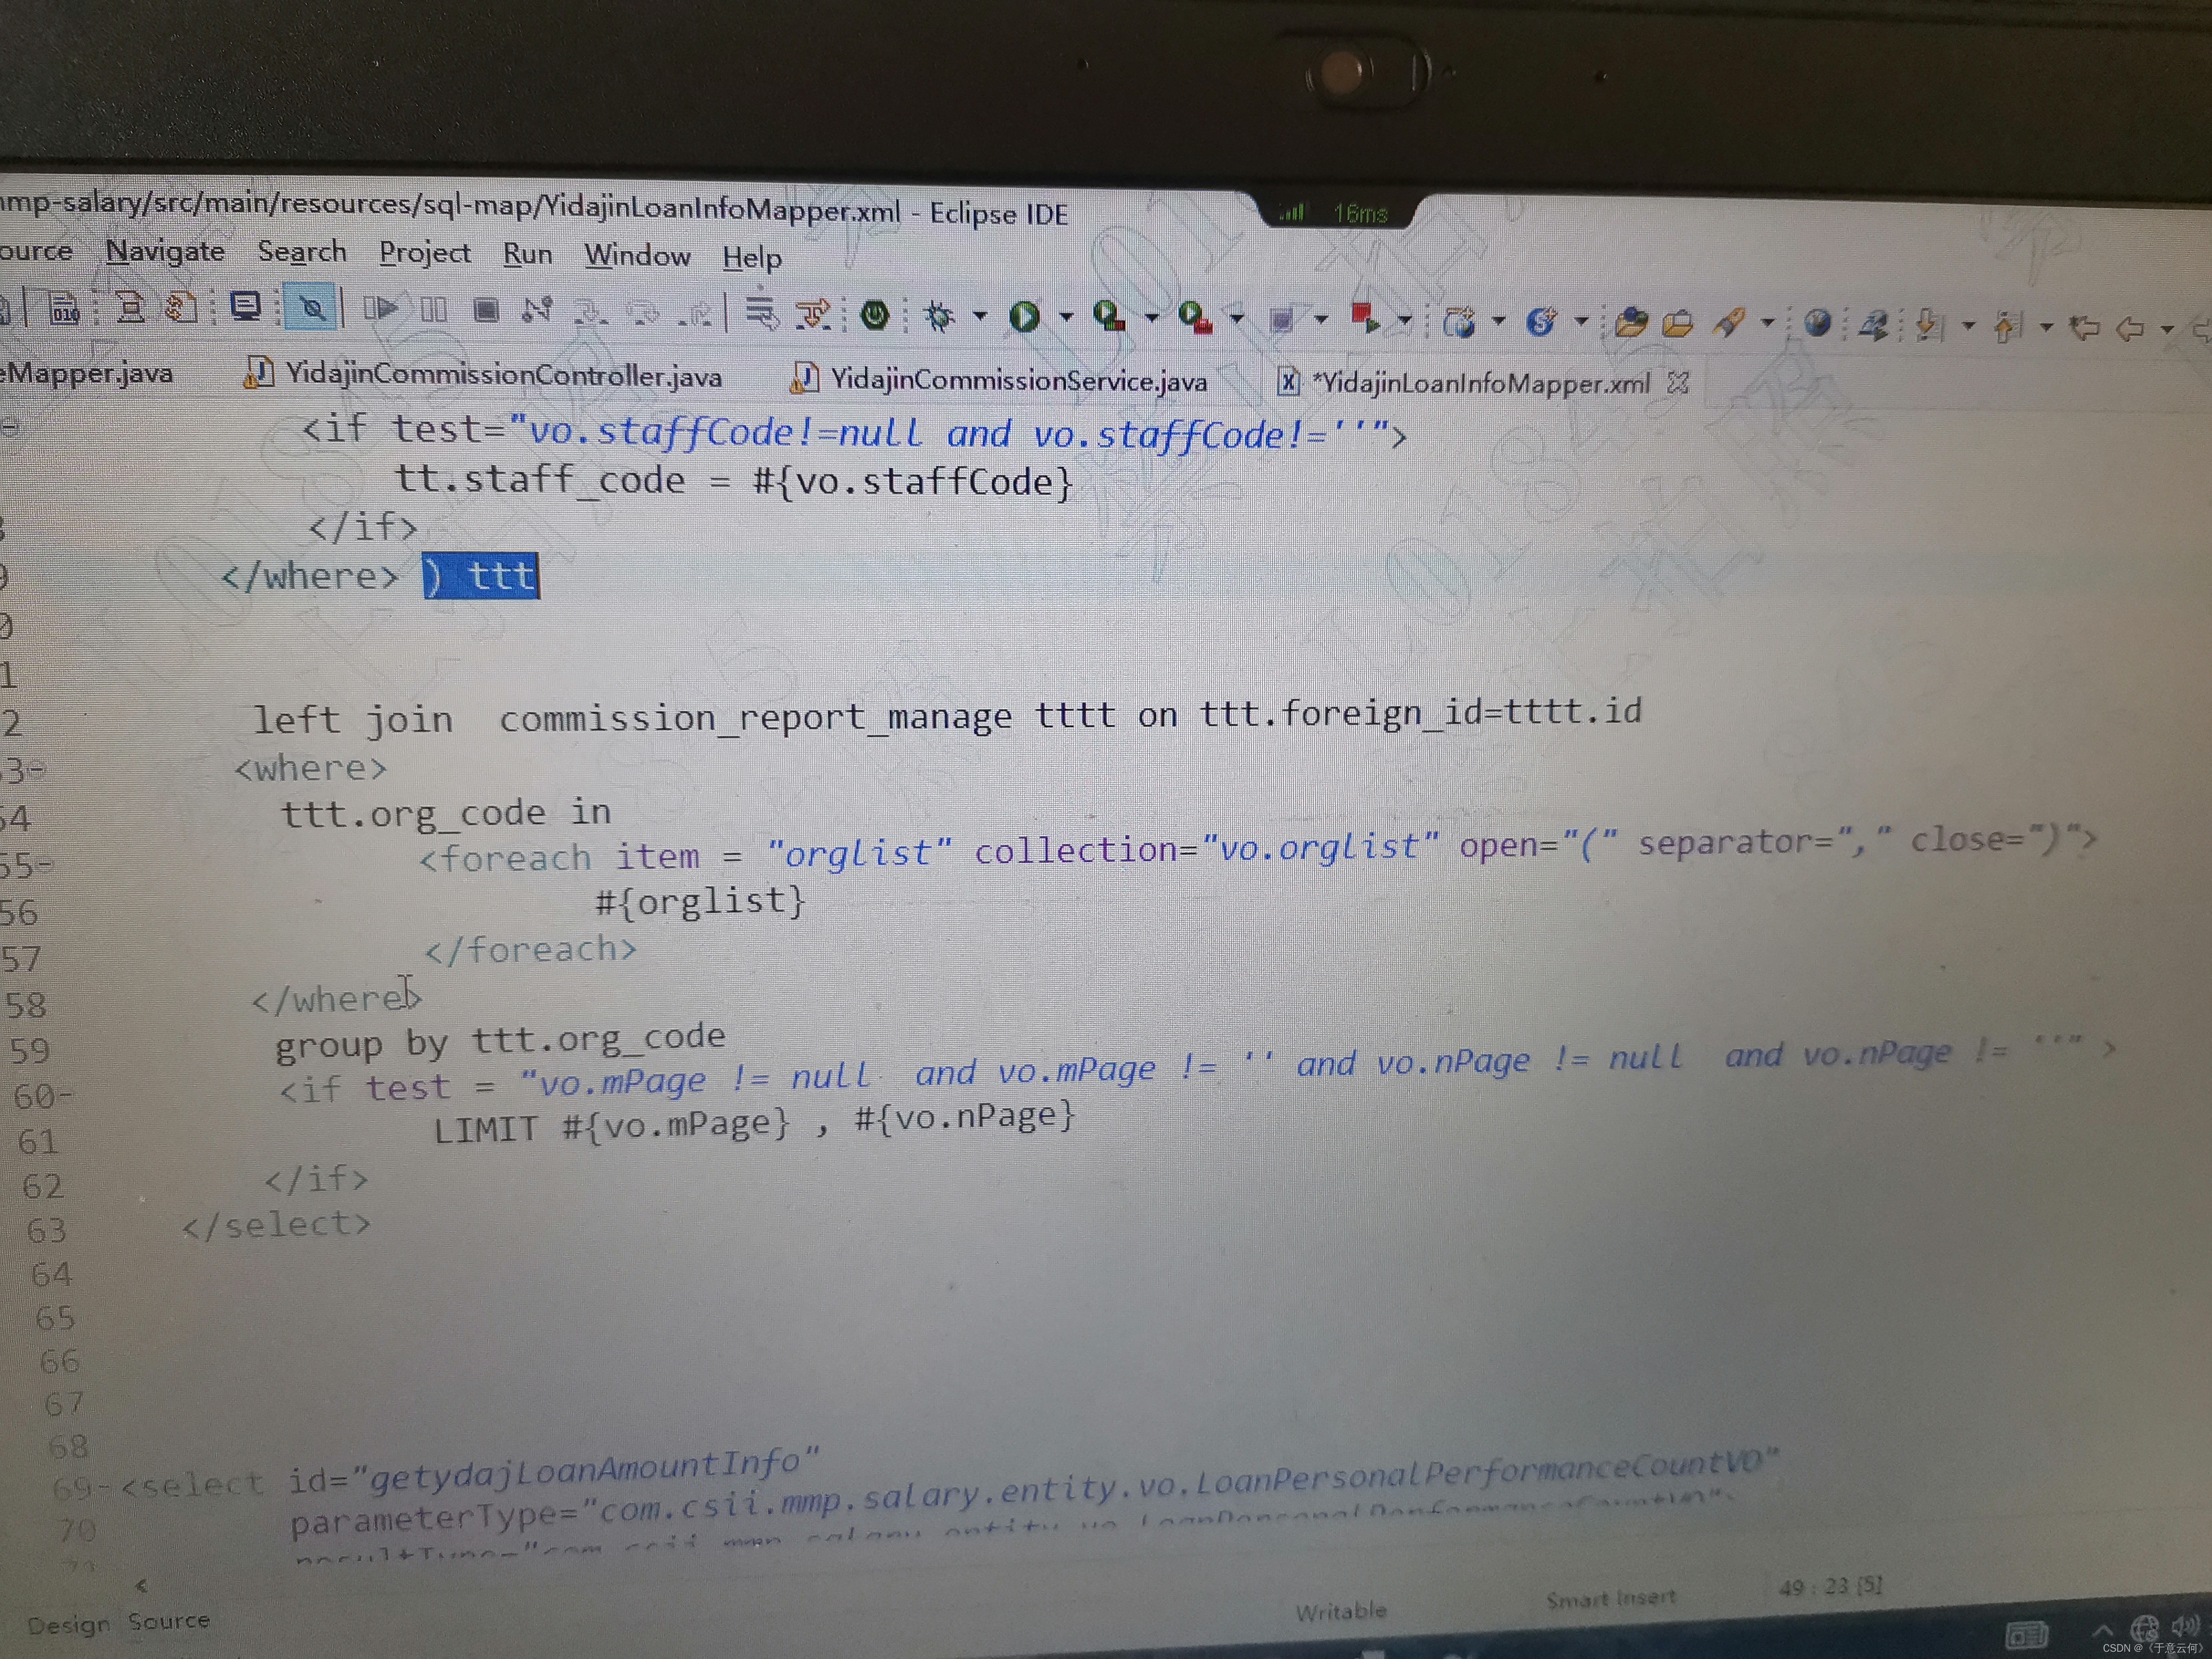Switch to the Source view tab

click(169, 1620)
